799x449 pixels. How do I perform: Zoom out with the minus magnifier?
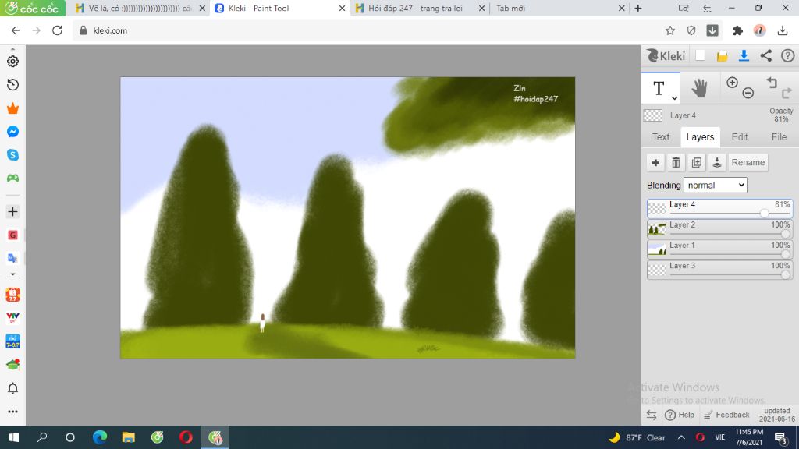pyautogui.click(x=748, y=93)
